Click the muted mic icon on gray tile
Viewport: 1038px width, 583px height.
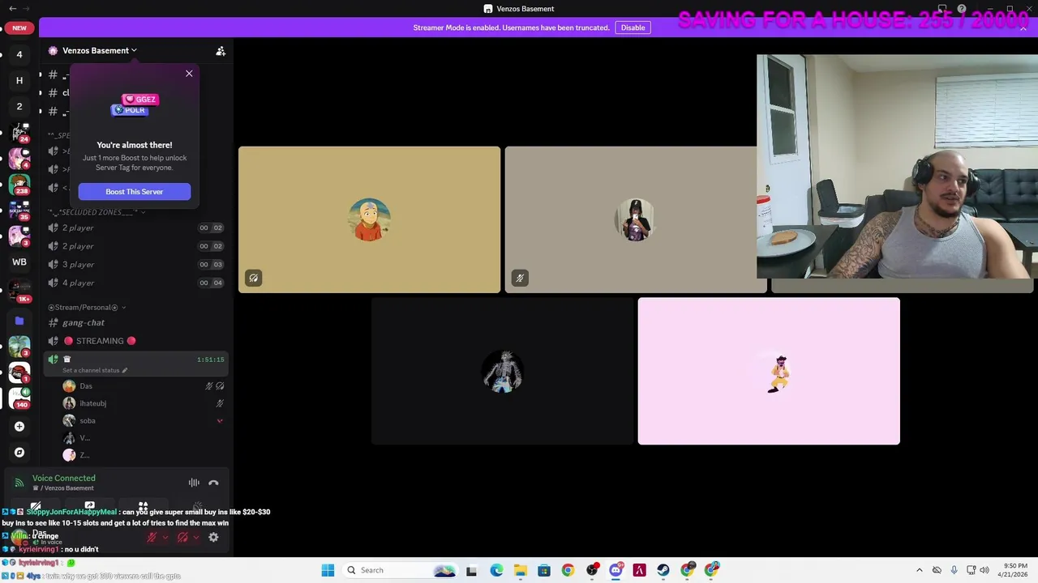click(x=520, y=279)
